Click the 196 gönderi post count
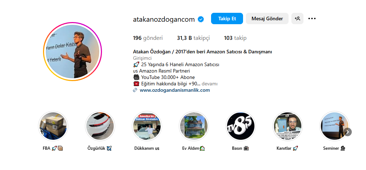Image resolution: width=366 pixels, height=170 pixels. [x=148, y=38]
